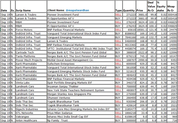This screenshot has height=123, width=178.
Task: Select Ishares Core Msci Emerging Markets cell
Action: [81, 109]
